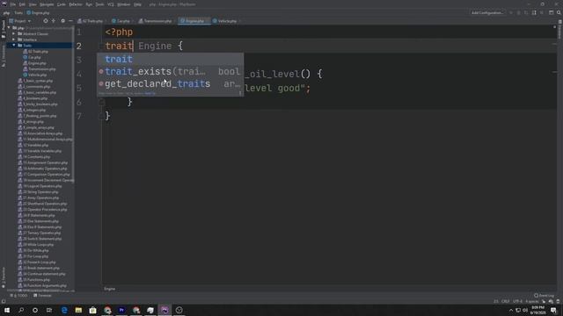Select 'trait' in the autocomplete popup

170,59
